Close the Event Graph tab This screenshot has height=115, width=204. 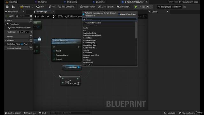click(53, 12)
